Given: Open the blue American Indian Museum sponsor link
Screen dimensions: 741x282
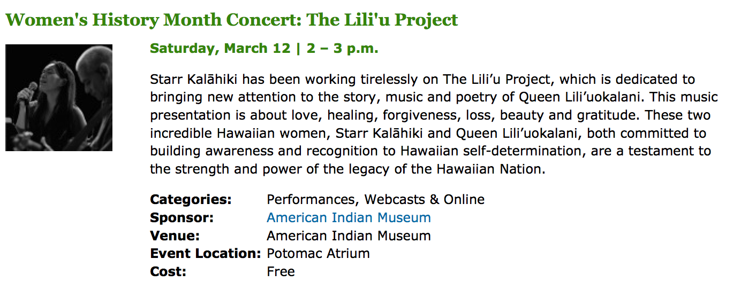Looking at the screenshot, I should tap(349, 217).
